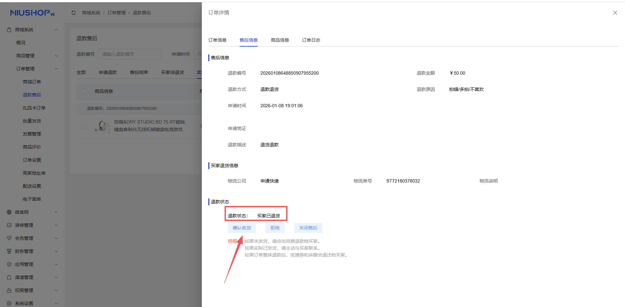
Task: Click the refresh icon beside the breadcrumb
Action: (74, 13)
